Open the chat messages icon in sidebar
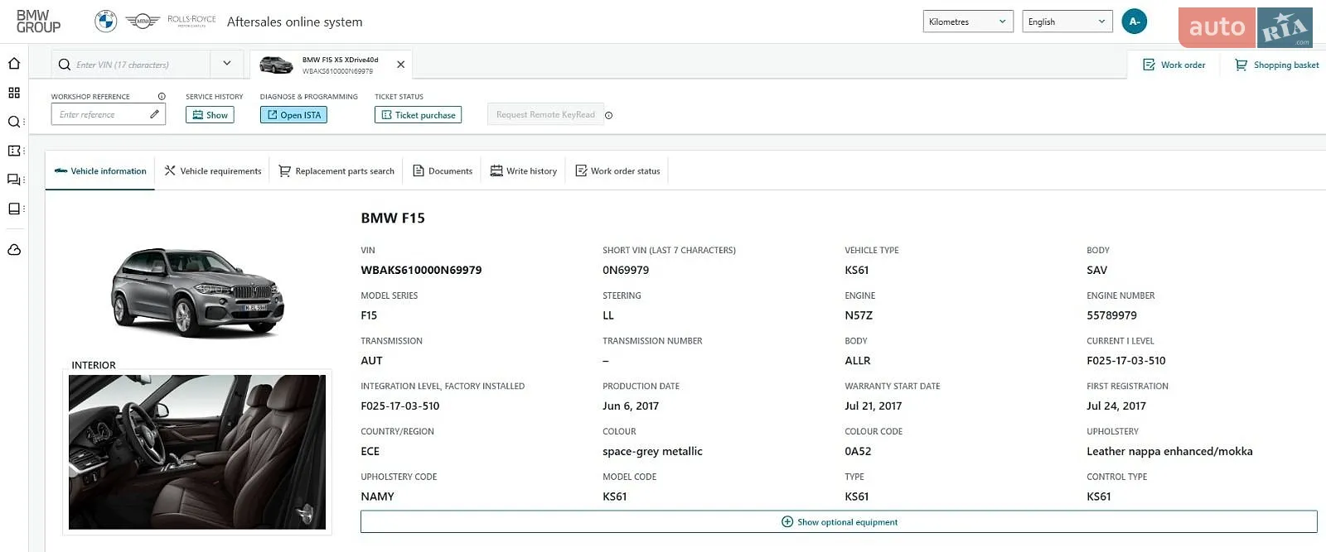 point(14,180)
